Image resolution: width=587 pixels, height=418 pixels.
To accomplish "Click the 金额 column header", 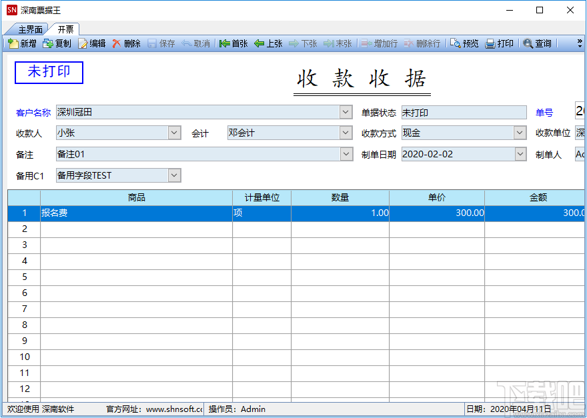I will tap(536, 197).
